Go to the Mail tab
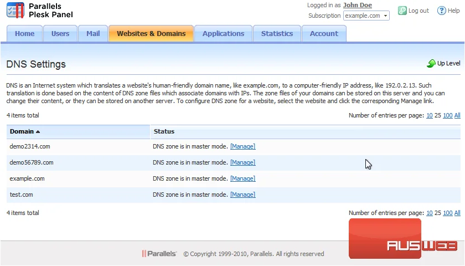Viewport: 465px width, 266px height. point(93,34)
